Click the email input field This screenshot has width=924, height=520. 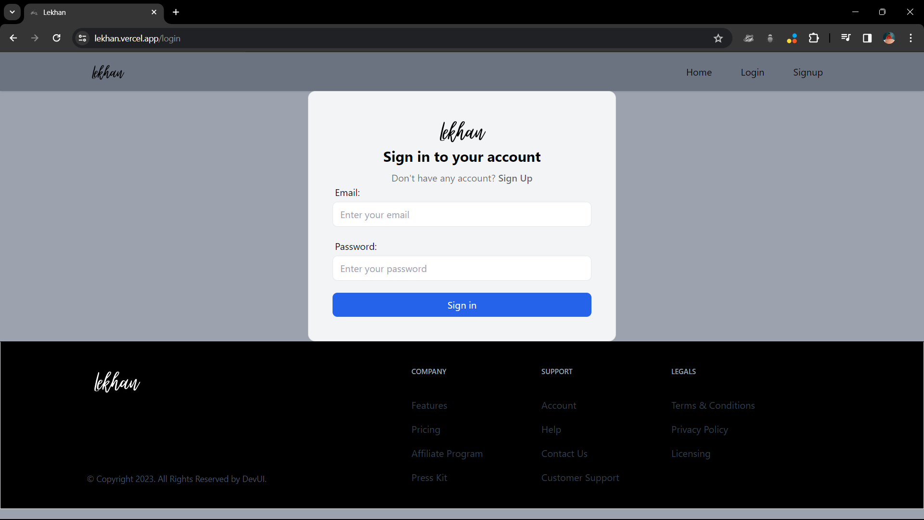tap(462, 214)
